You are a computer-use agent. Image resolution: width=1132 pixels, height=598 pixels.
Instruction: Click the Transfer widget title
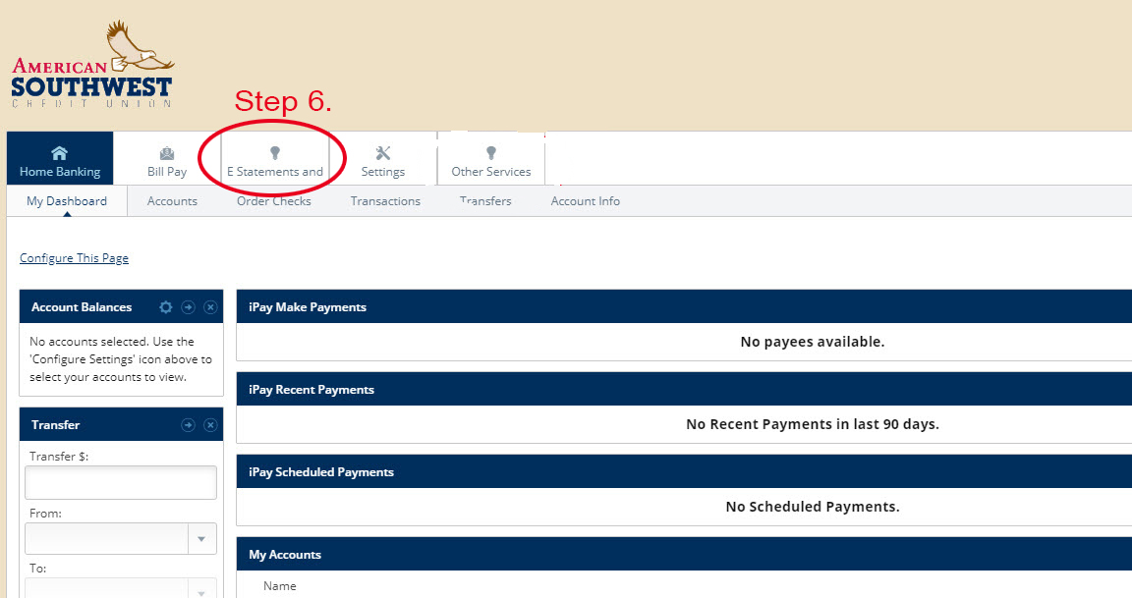56,425
